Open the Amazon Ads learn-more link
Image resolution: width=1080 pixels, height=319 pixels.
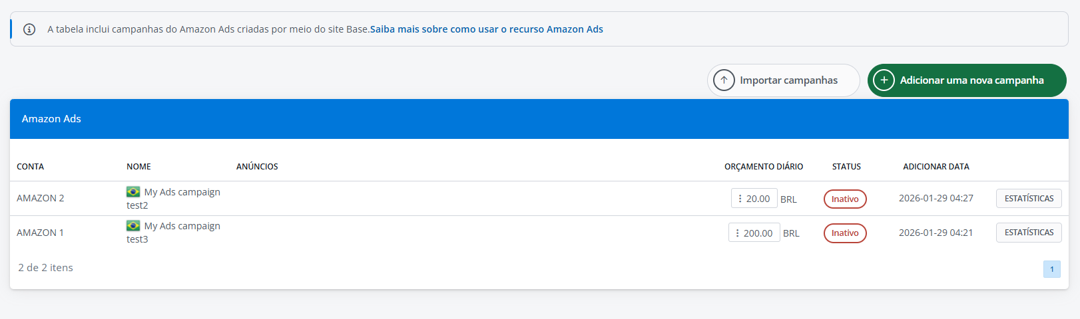(487, 29)
